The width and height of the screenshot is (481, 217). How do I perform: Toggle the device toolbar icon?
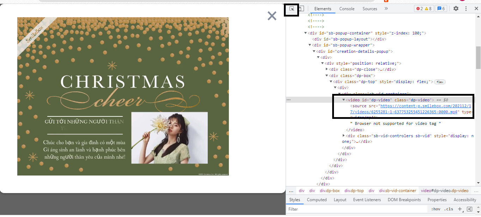click(301, 9)
